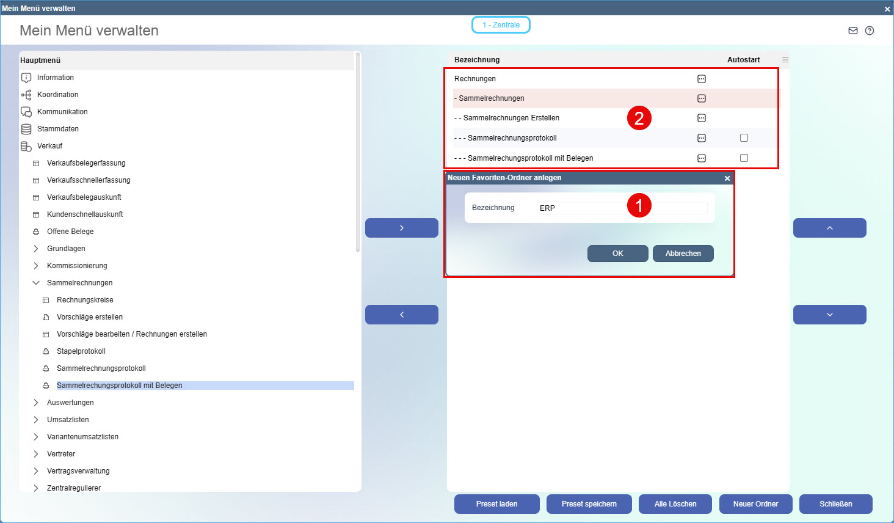894x523 pixels.
Task: Expand the Auswertungen tree node
Action: 36,403
